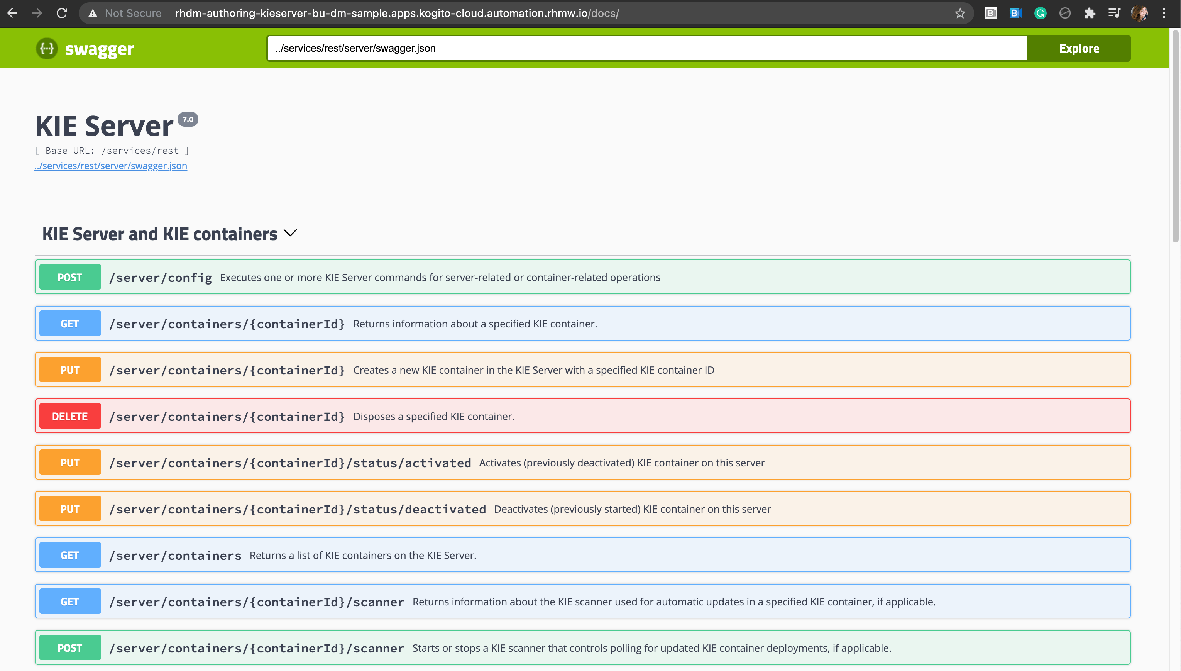This screenshot has height=671, width=1181.
Task: Open the ../services/rest/server/swagger.json link
Action: [x=111, y=166]
